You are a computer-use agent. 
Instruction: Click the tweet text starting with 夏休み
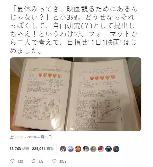(x=74, y=30)
